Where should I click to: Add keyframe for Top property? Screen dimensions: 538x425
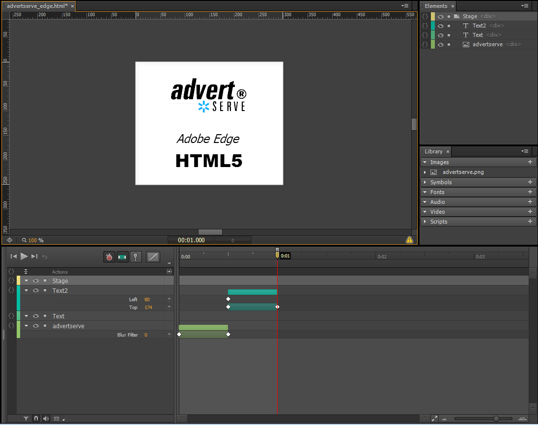[169, 307]
